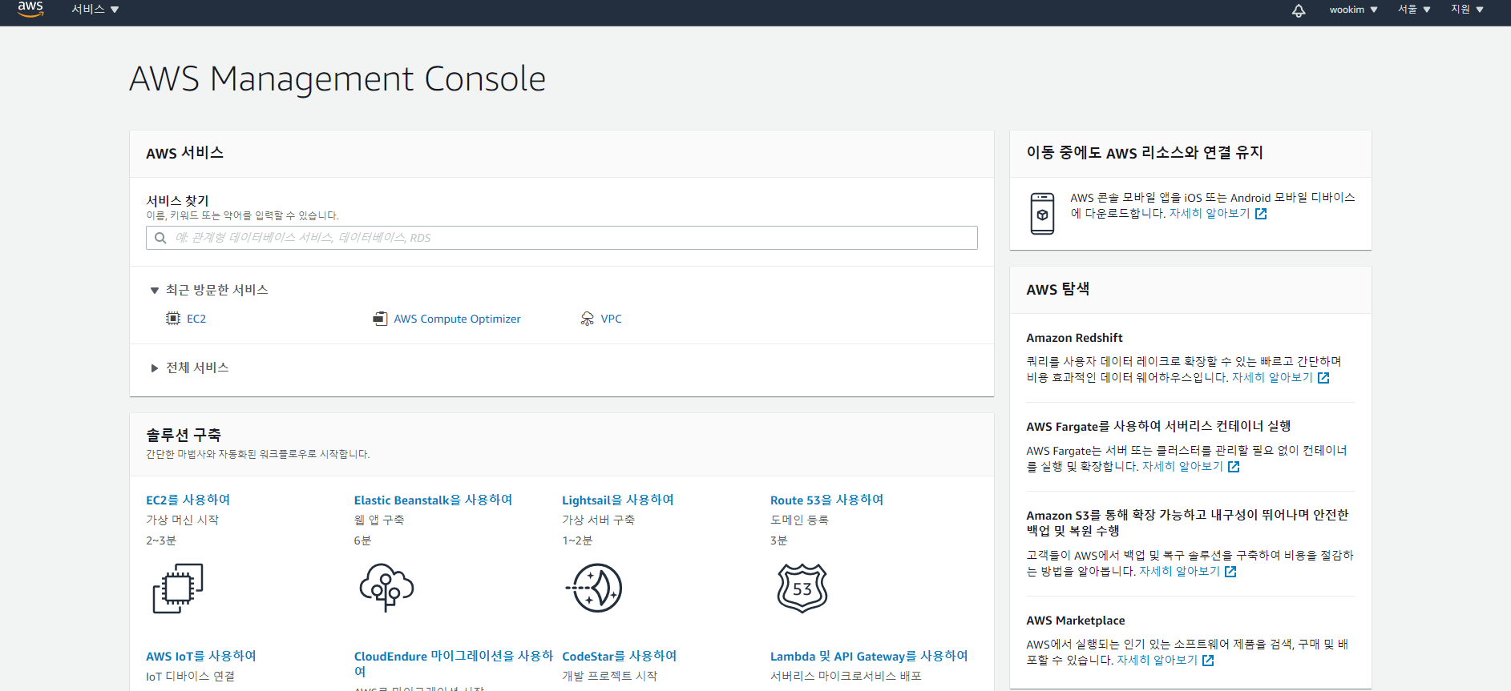Viewport: 1511px width, 691px height.
Task: Click the Elastic Beanstalk tree cloud icon
Action: 386,588
